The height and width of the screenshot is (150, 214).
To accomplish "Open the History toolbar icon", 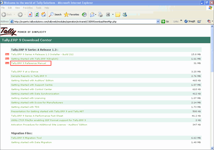I will 84,14.
